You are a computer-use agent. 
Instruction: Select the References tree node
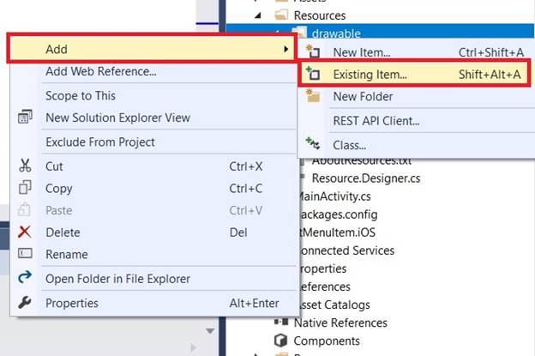click(x=325, y=287)
